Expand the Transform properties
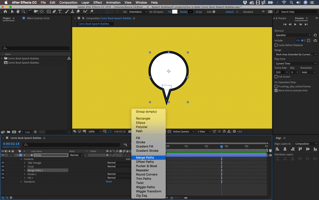 pos(21,182)
